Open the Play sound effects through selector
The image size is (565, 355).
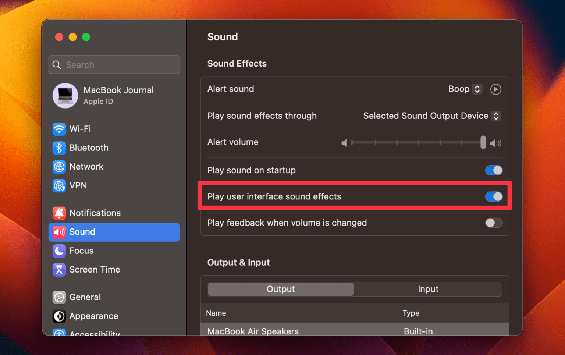[x=496, y=116]
